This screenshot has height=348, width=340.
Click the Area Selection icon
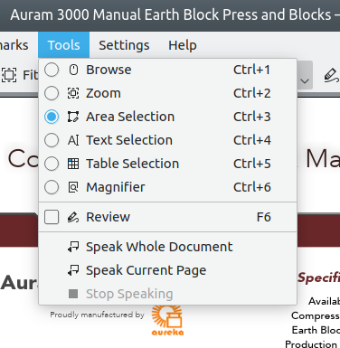[x=73, y=117]
